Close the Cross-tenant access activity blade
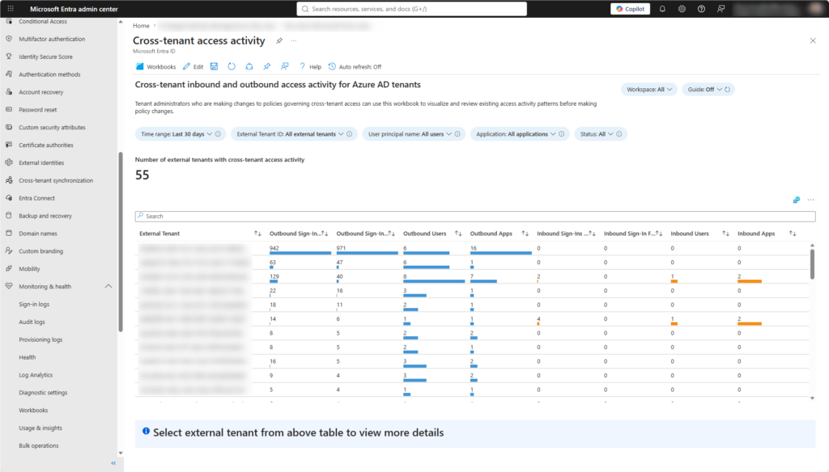 point(813,40)
